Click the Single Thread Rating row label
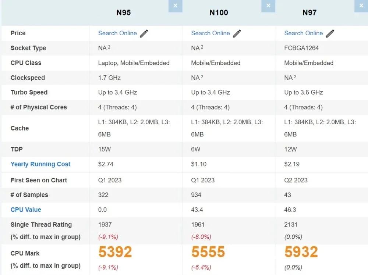Screen dimensions: 368x275 (41, 225)
